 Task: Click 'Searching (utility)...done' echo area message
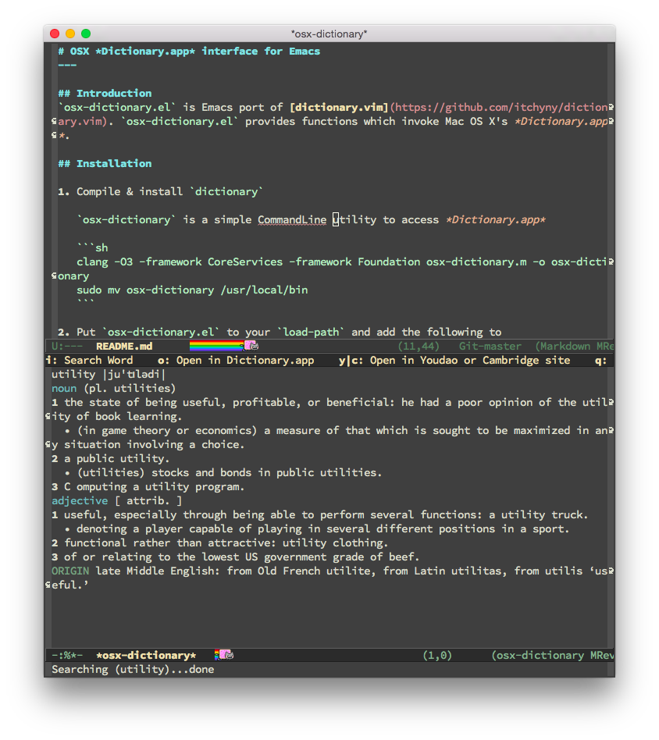pyautogui.click(x=133, y=669)
